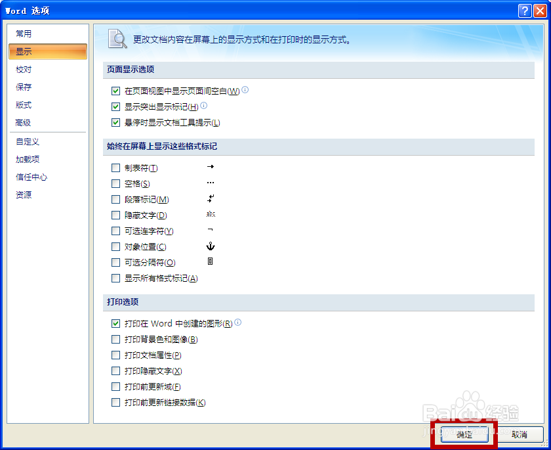Screen dimensions: 551x450
Task: Click info icon beside 显示突出显示标记
Action: coord(204,105)
